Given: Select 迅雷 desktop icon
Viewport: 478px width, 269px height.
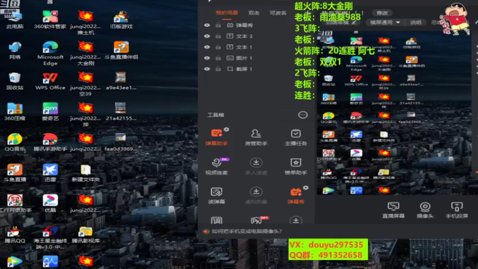Looking at the screenshot, I should (x=50, y=173).
